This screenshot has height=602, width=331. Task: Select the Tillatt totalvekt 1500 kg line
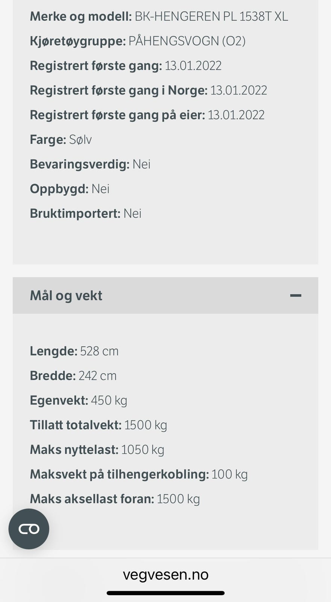point(98,425)
